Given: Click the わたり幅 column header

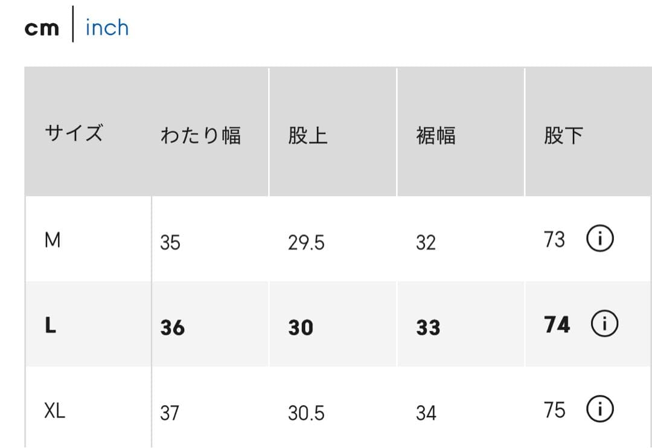Looking at the screenshot, I should [x=200, y=135].
